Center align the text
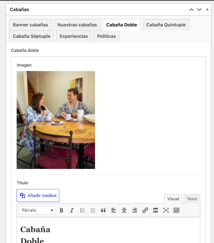This screenshot has width=214, height=243. [x=124, y=210]
